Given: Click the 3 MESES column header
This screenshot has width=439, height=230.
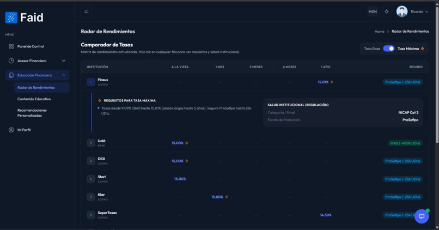Looking at the screenshot, I should click(256, 67).
